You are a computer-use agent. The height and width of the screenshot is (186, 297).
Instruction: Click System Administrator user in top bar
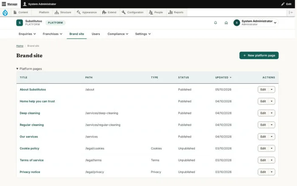[39, 4]
